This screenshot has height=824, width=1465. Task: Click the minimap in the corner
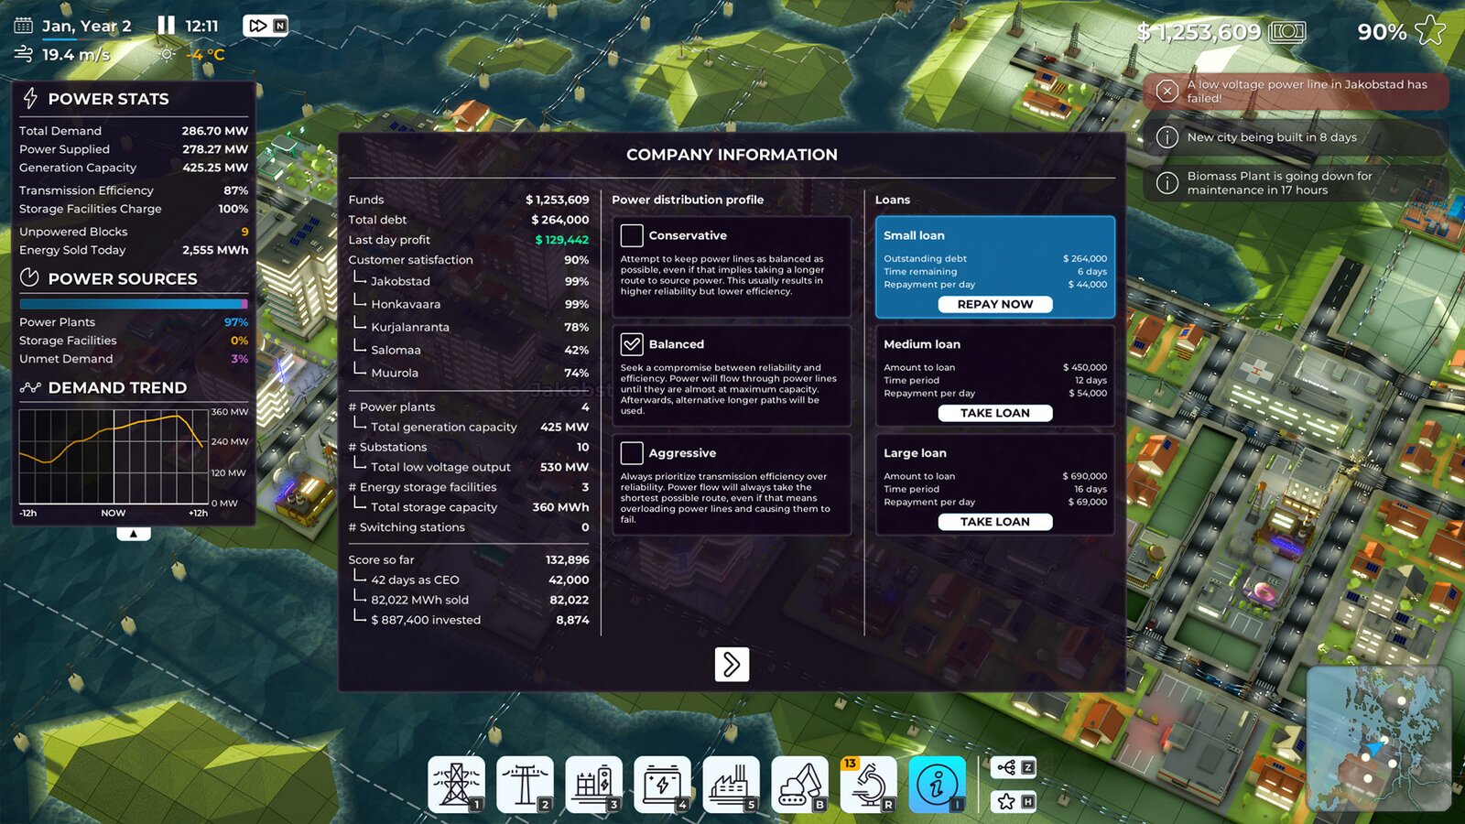1378,738
